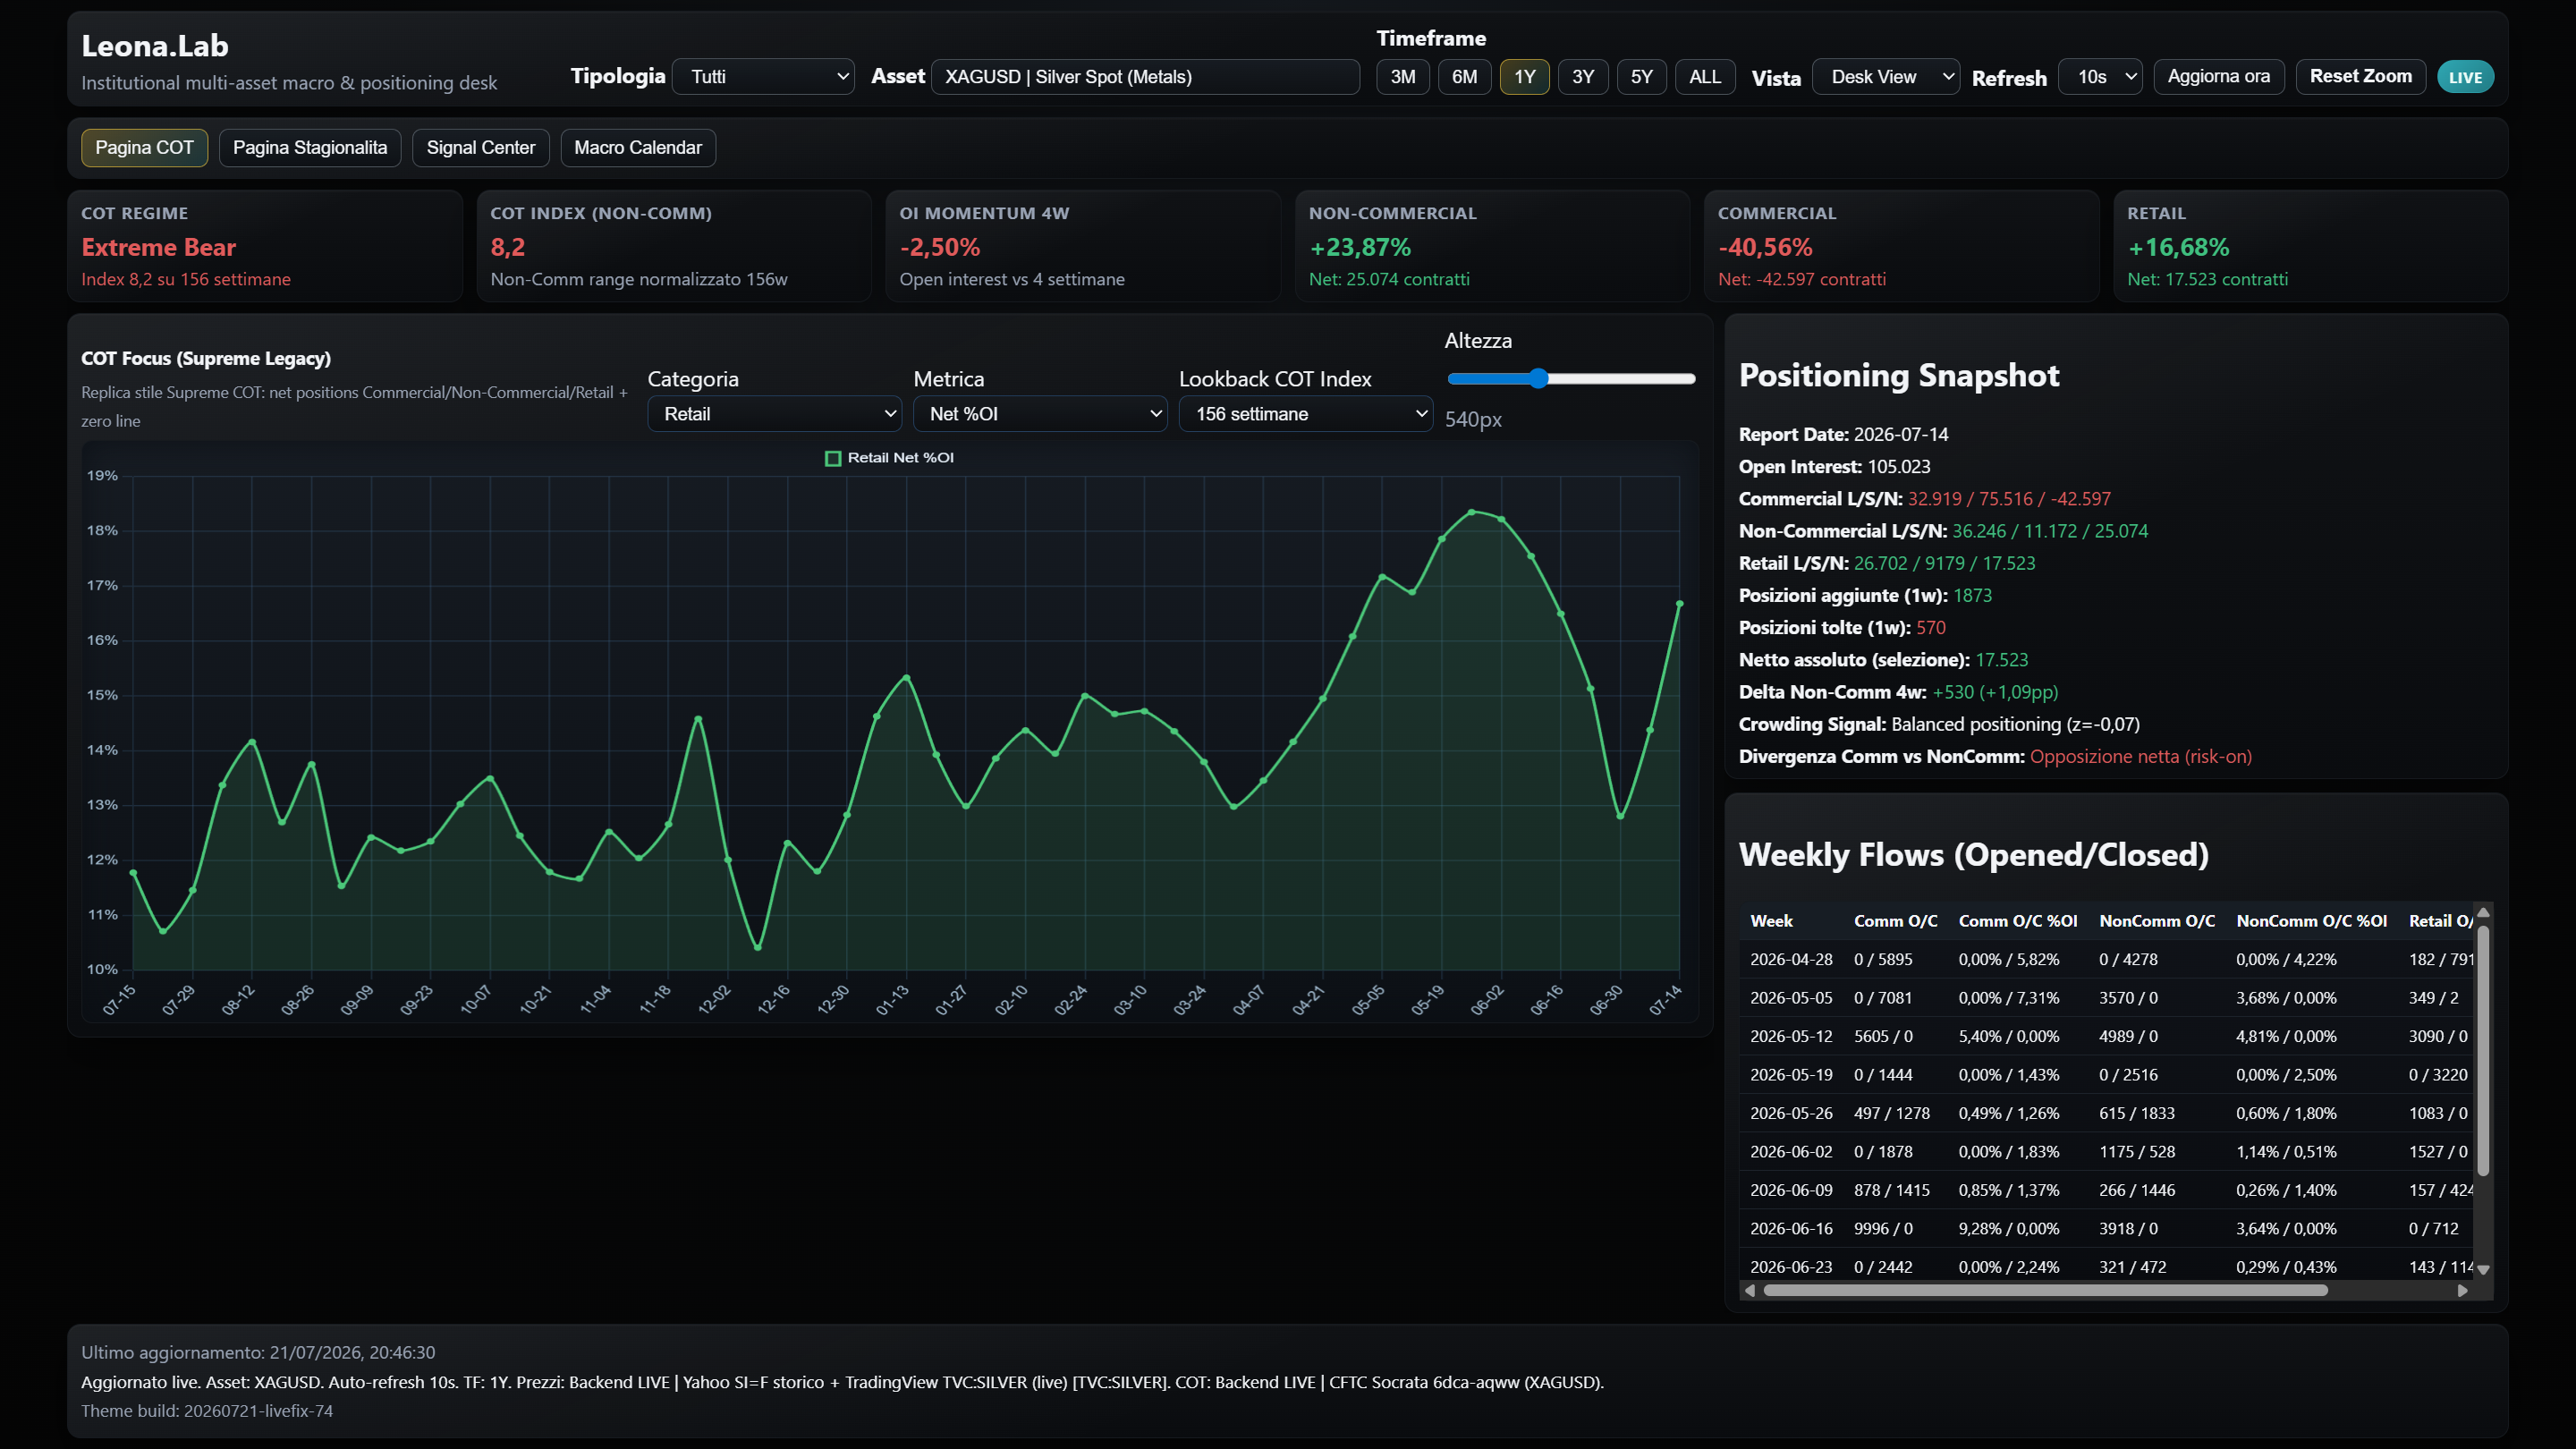Click the table's scroll-left arrow

pos(1749,1291)
